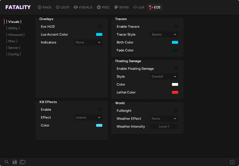Change the Birth Color swatch
Viewport: 239px width, 166px height.
(175, 42)
